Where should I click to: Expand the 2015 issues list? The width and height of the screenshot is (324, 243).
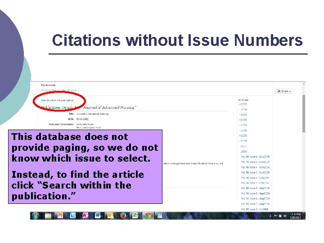[x=243, y=104]
